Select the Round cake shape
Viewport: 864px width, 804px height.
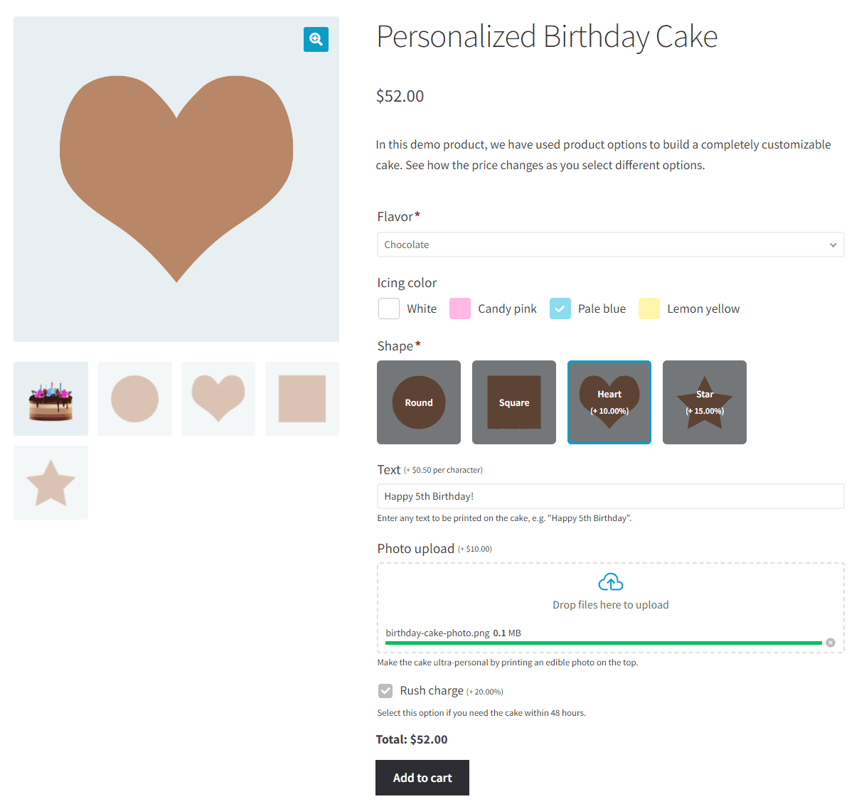[418, 402]
